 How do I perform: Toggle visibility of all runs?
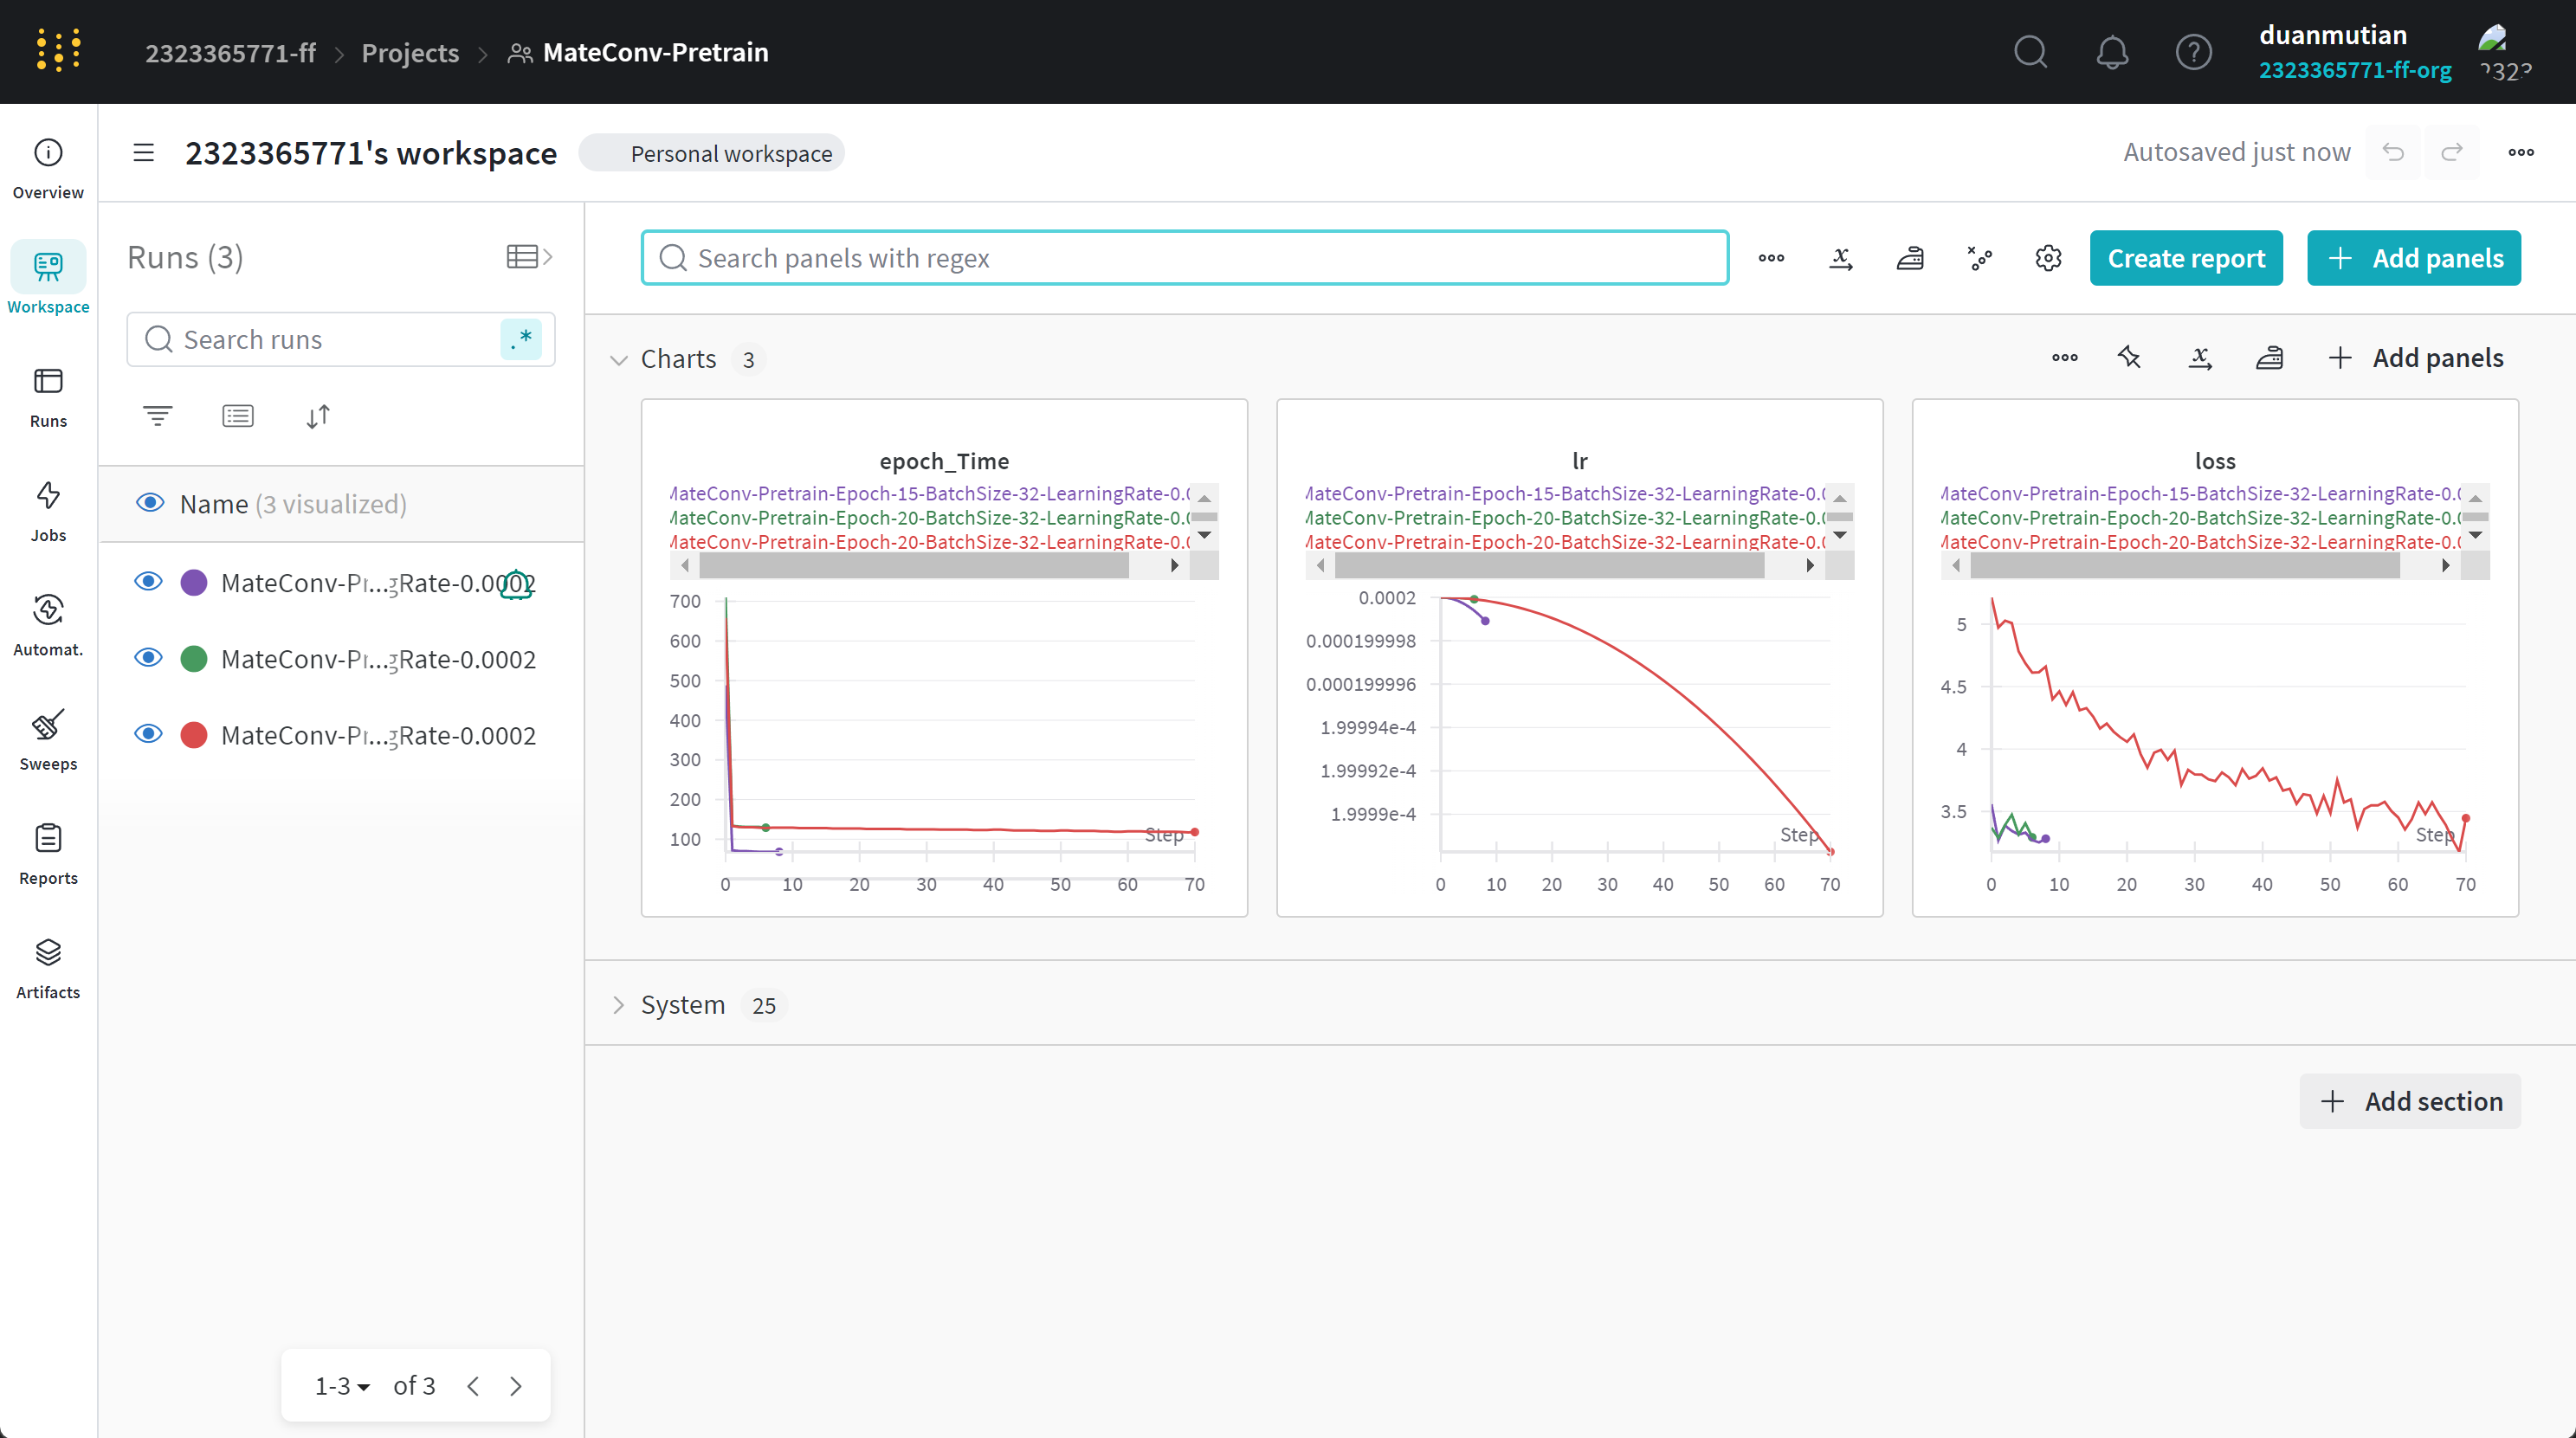point(150,503)
